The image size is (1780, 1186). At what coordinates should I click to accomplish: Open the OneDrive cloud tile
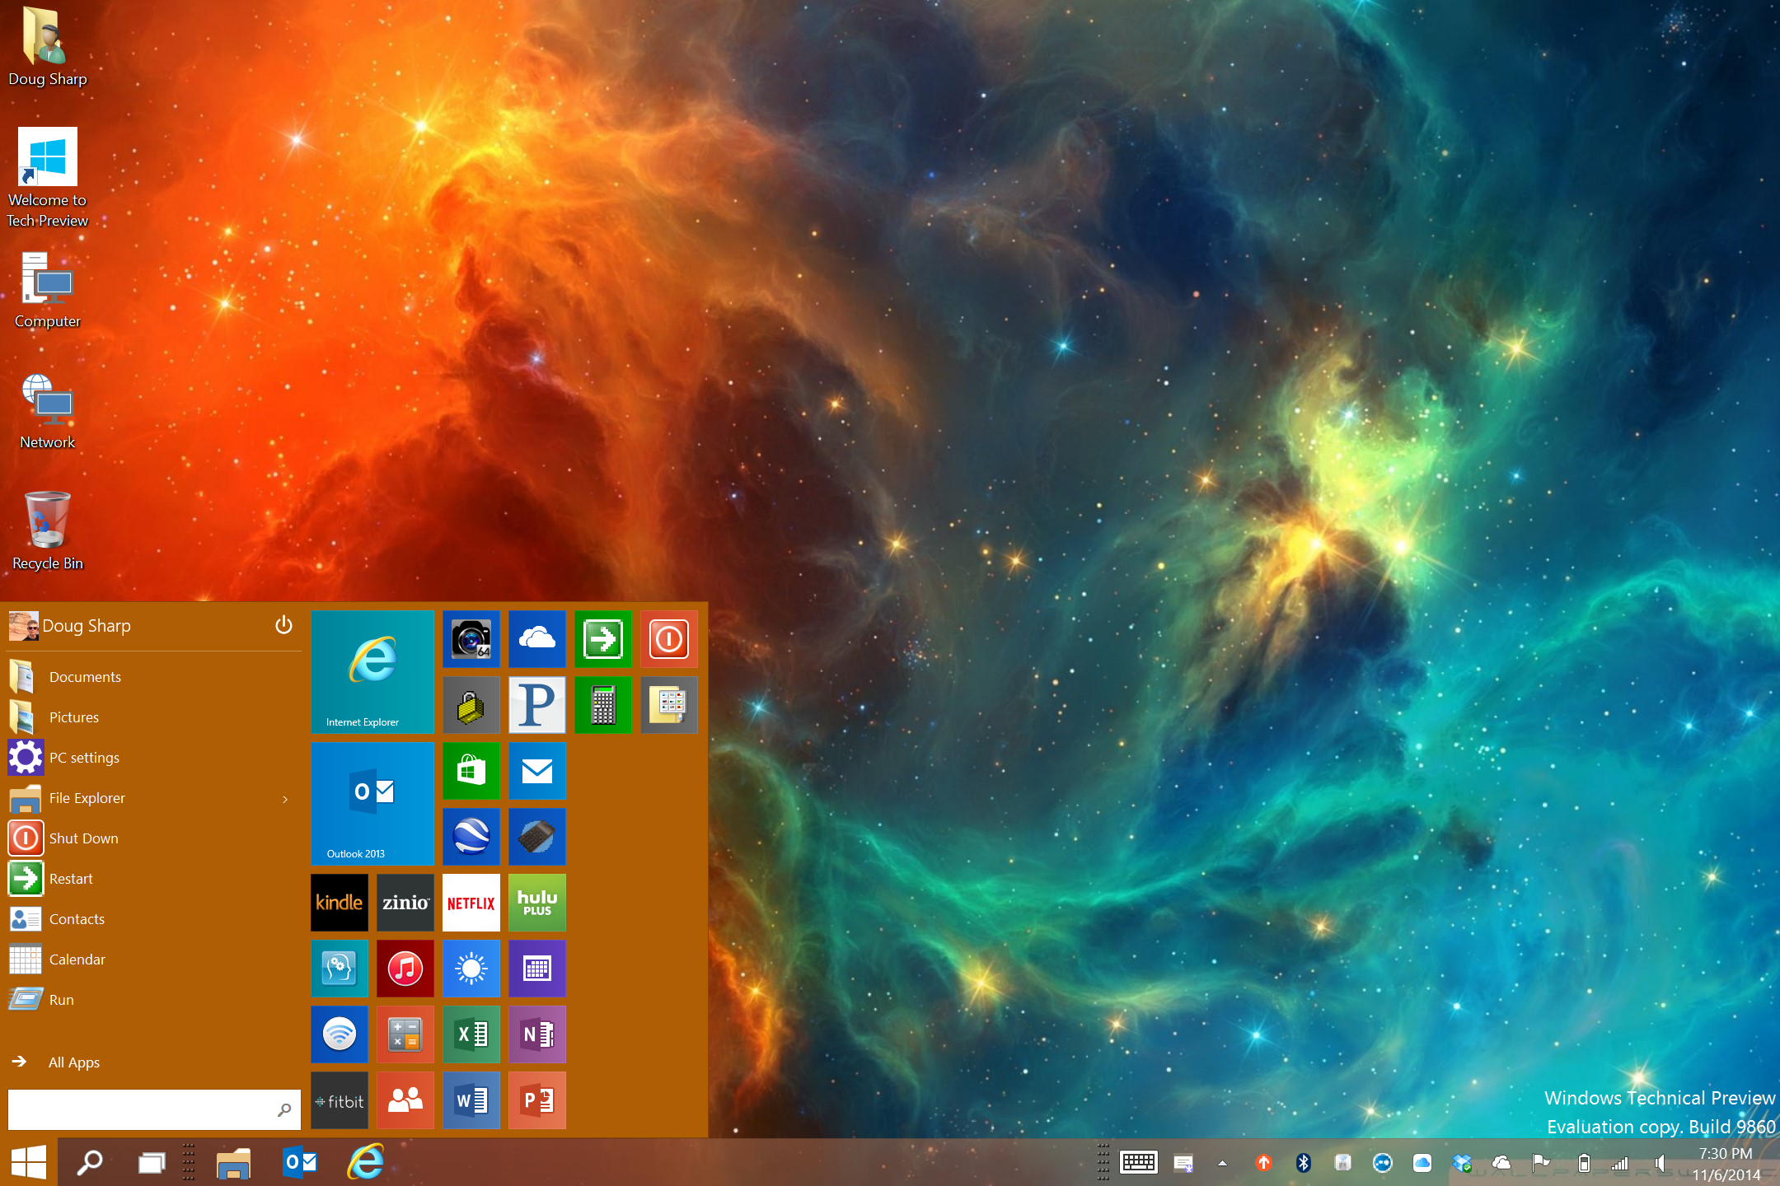point(537,639)
